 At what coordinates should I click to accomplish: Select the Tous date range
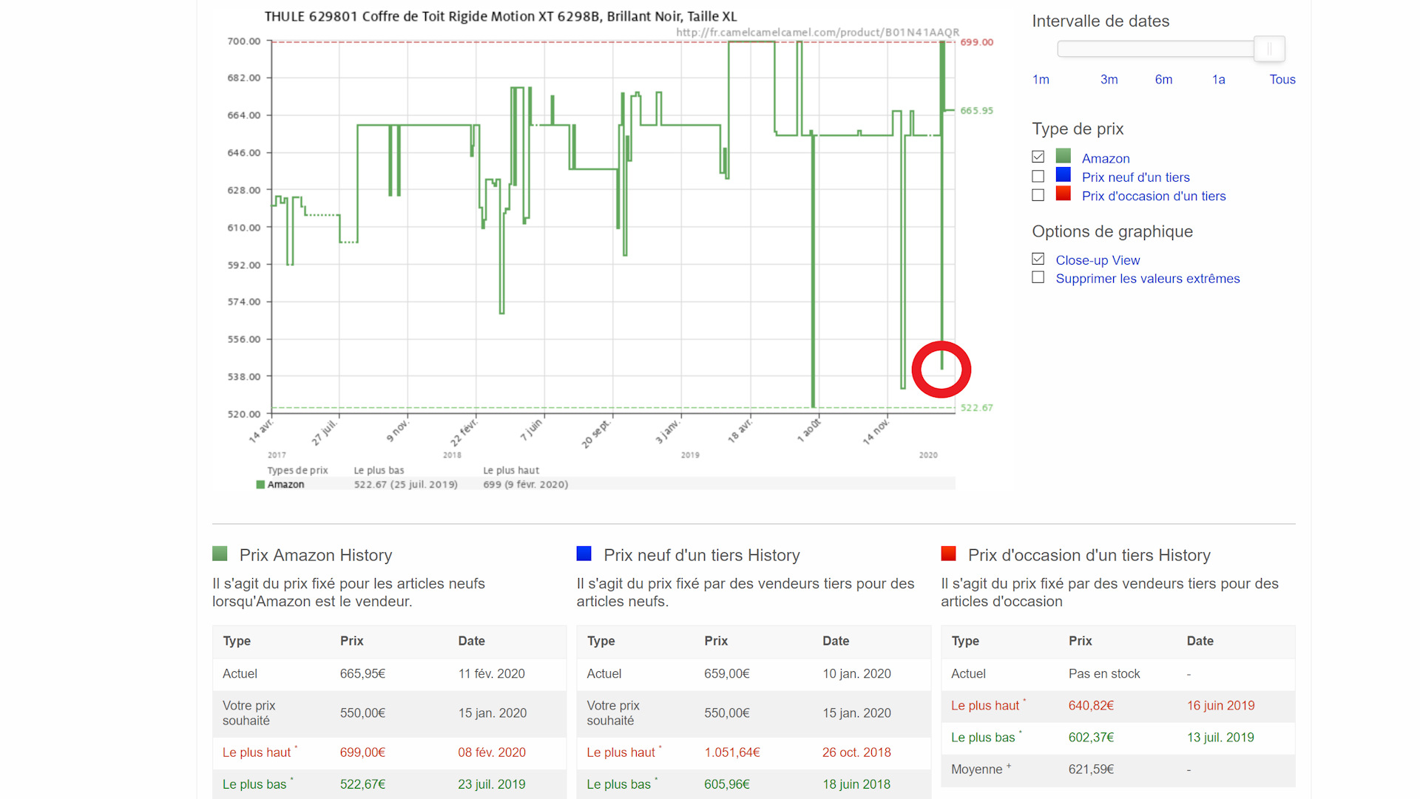click(x=1282, y=80)
